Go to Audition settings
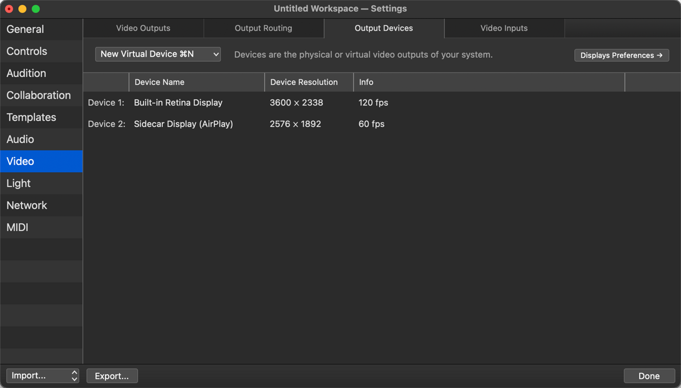The width and height of the screenshot is (681, 388). pos(41,74)
